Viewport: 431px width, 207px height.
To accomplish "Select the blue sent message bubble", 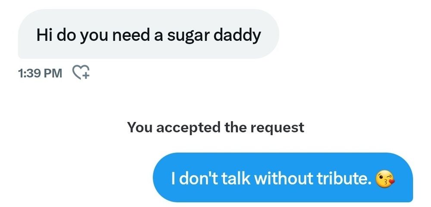I will tap(283, 177).
